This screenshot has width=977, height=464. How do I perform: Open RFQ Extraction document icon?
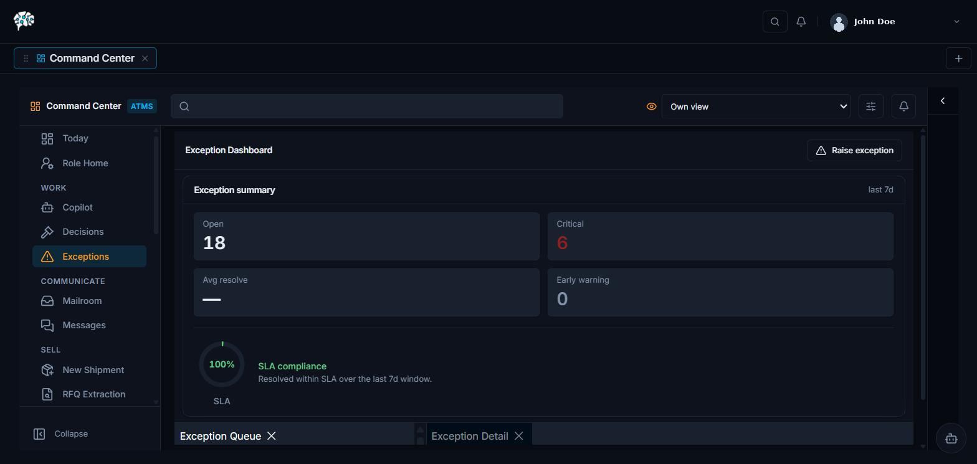pyautogui.click(x=47, y=394)
